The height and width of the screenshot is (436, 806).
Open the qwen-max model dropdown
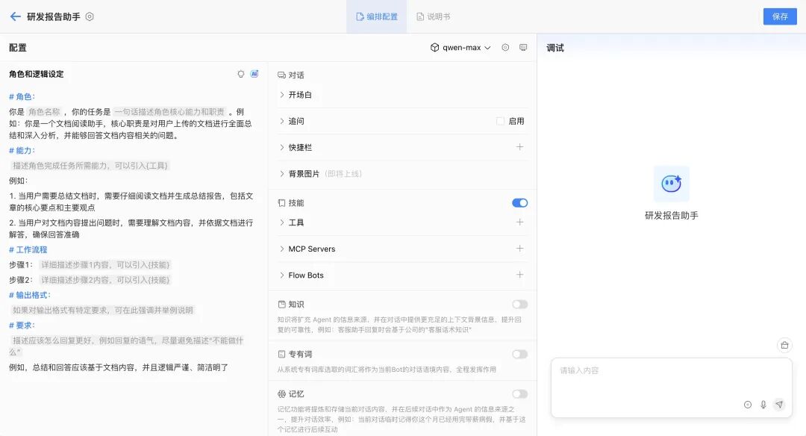pos(460,48)
